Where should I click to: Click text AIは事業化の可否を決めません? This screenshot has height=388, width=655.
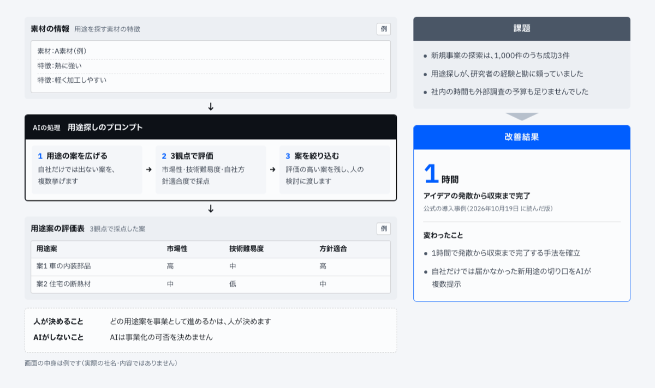(162, 337)
